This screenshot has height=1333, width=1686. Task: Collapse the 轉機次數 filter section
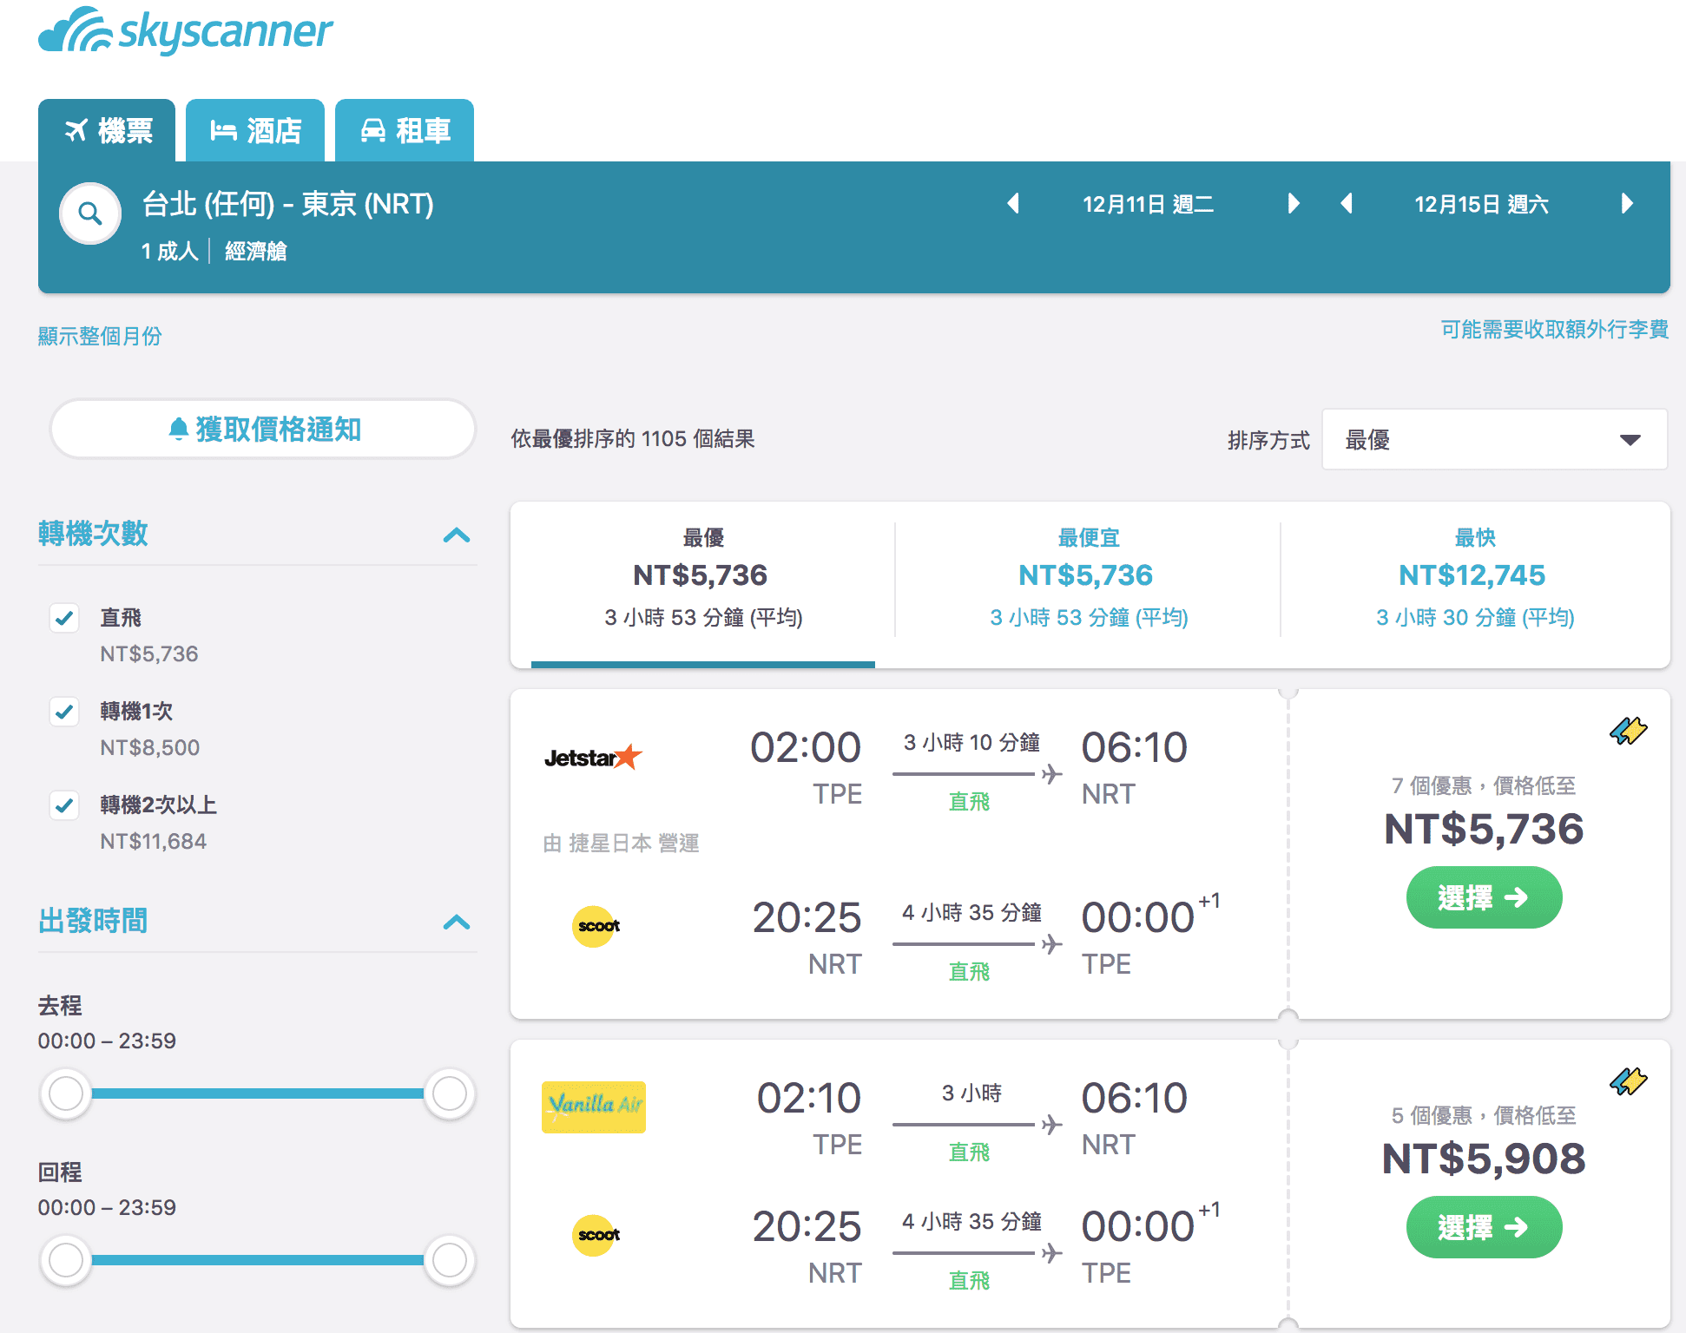coord(457,535)
